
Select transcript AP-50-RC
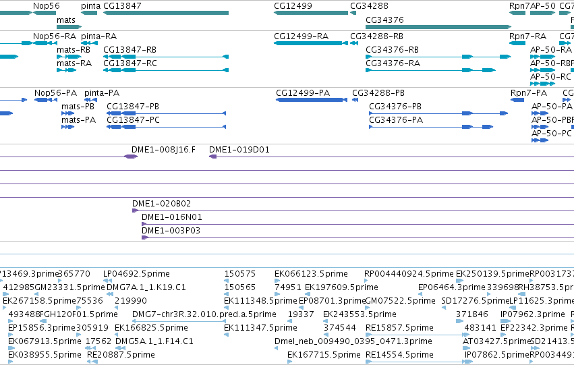(x=550, y=77)
